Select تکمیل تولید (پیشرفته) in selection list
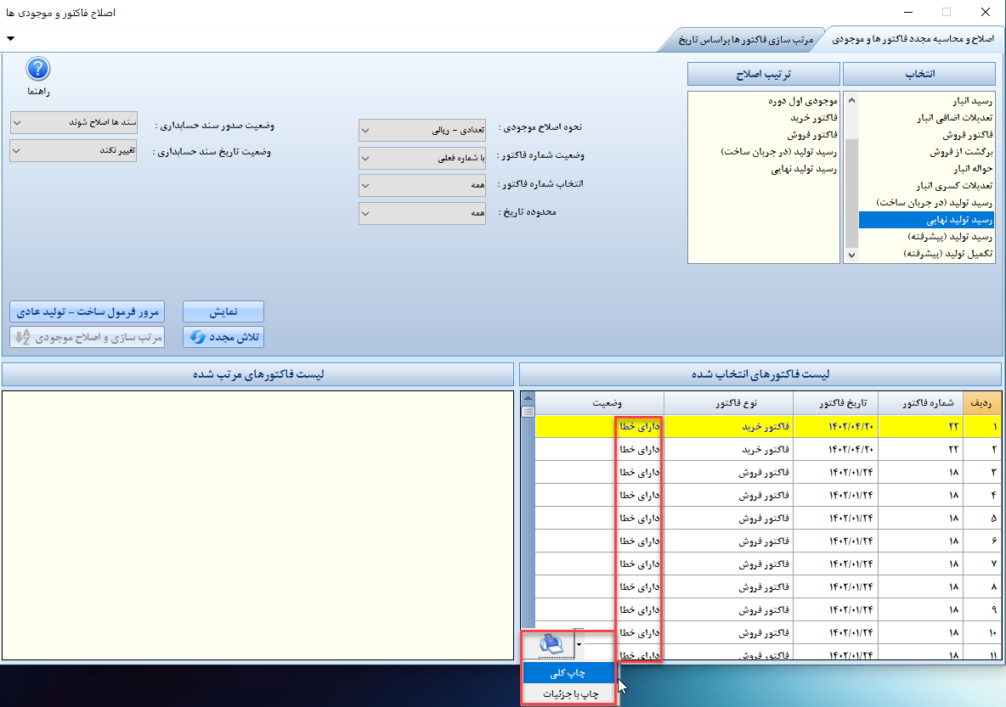 [926, 254]
